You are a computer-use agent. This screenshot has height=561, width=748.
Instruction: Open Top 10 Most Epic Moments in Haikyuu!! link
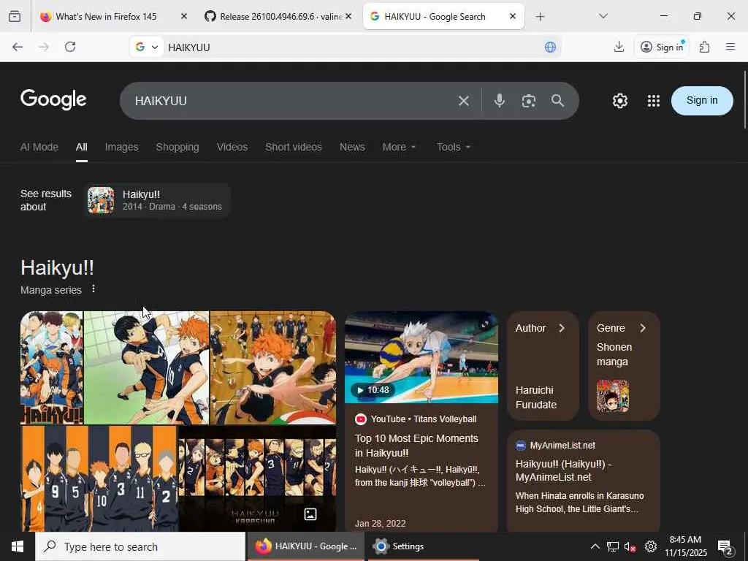[416, 445]
